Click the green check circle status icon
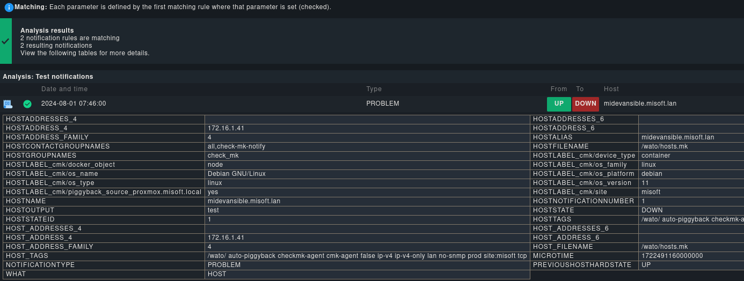This screenshot has width=744, height=281. pos(27,104)
